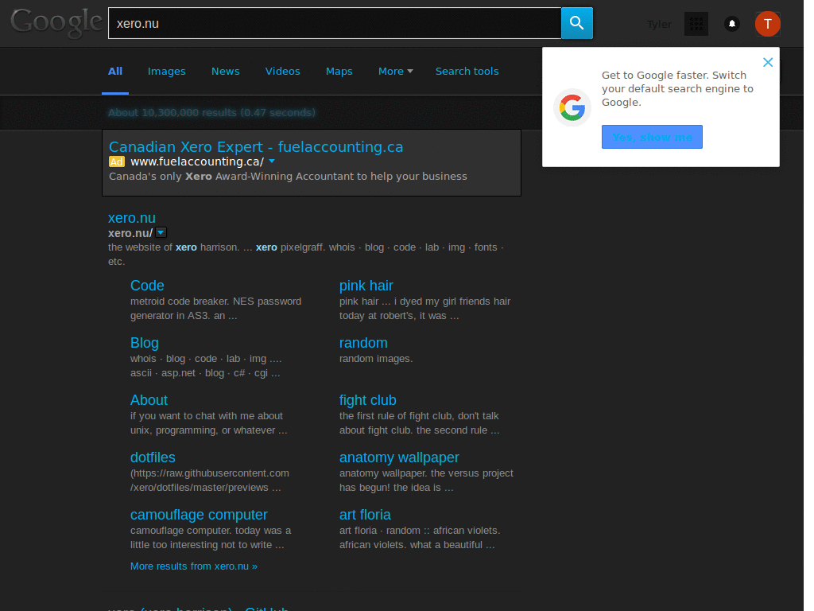Select the Search tools option

(x=467, y=71)
